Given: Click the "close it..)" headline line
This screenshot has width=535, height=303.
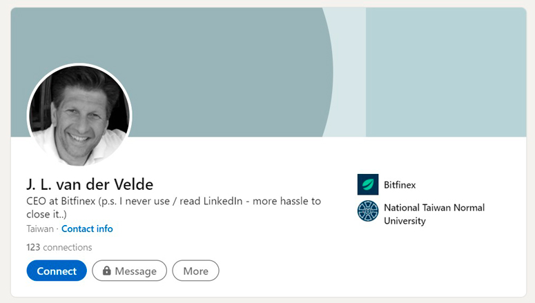Looking at the screenshot, I should [50, 215].
